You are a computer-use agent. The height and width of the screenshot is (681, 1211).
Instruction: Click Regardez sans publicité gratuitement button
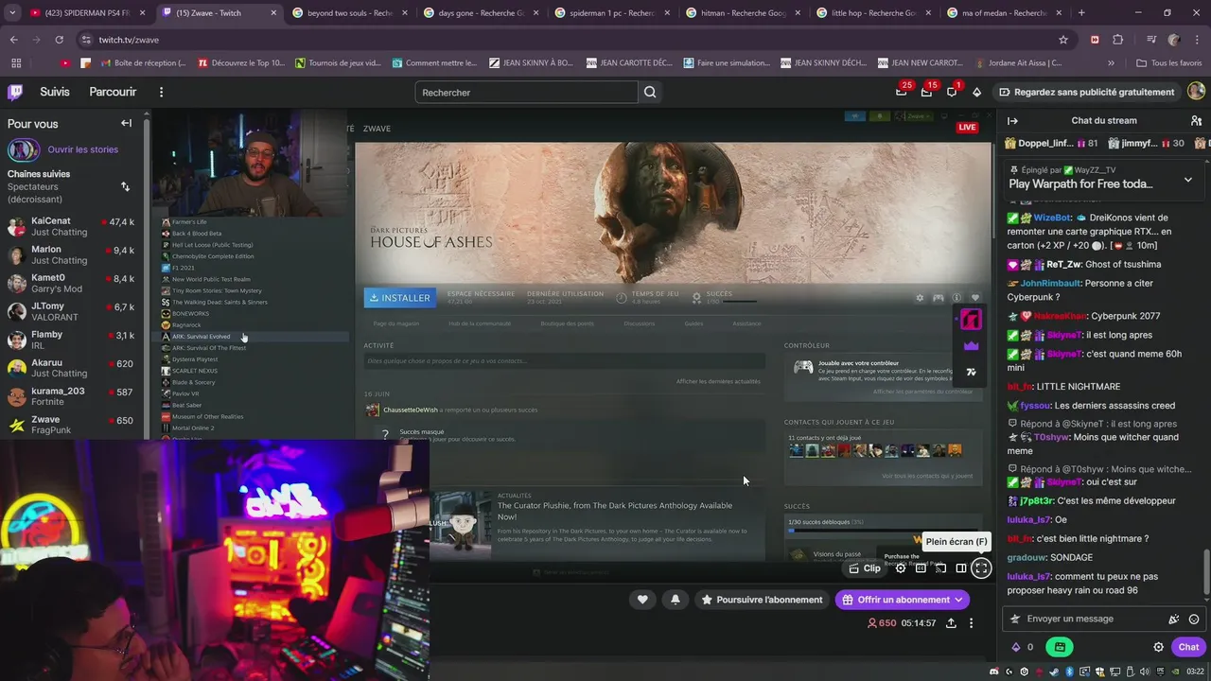(1088, 92)
